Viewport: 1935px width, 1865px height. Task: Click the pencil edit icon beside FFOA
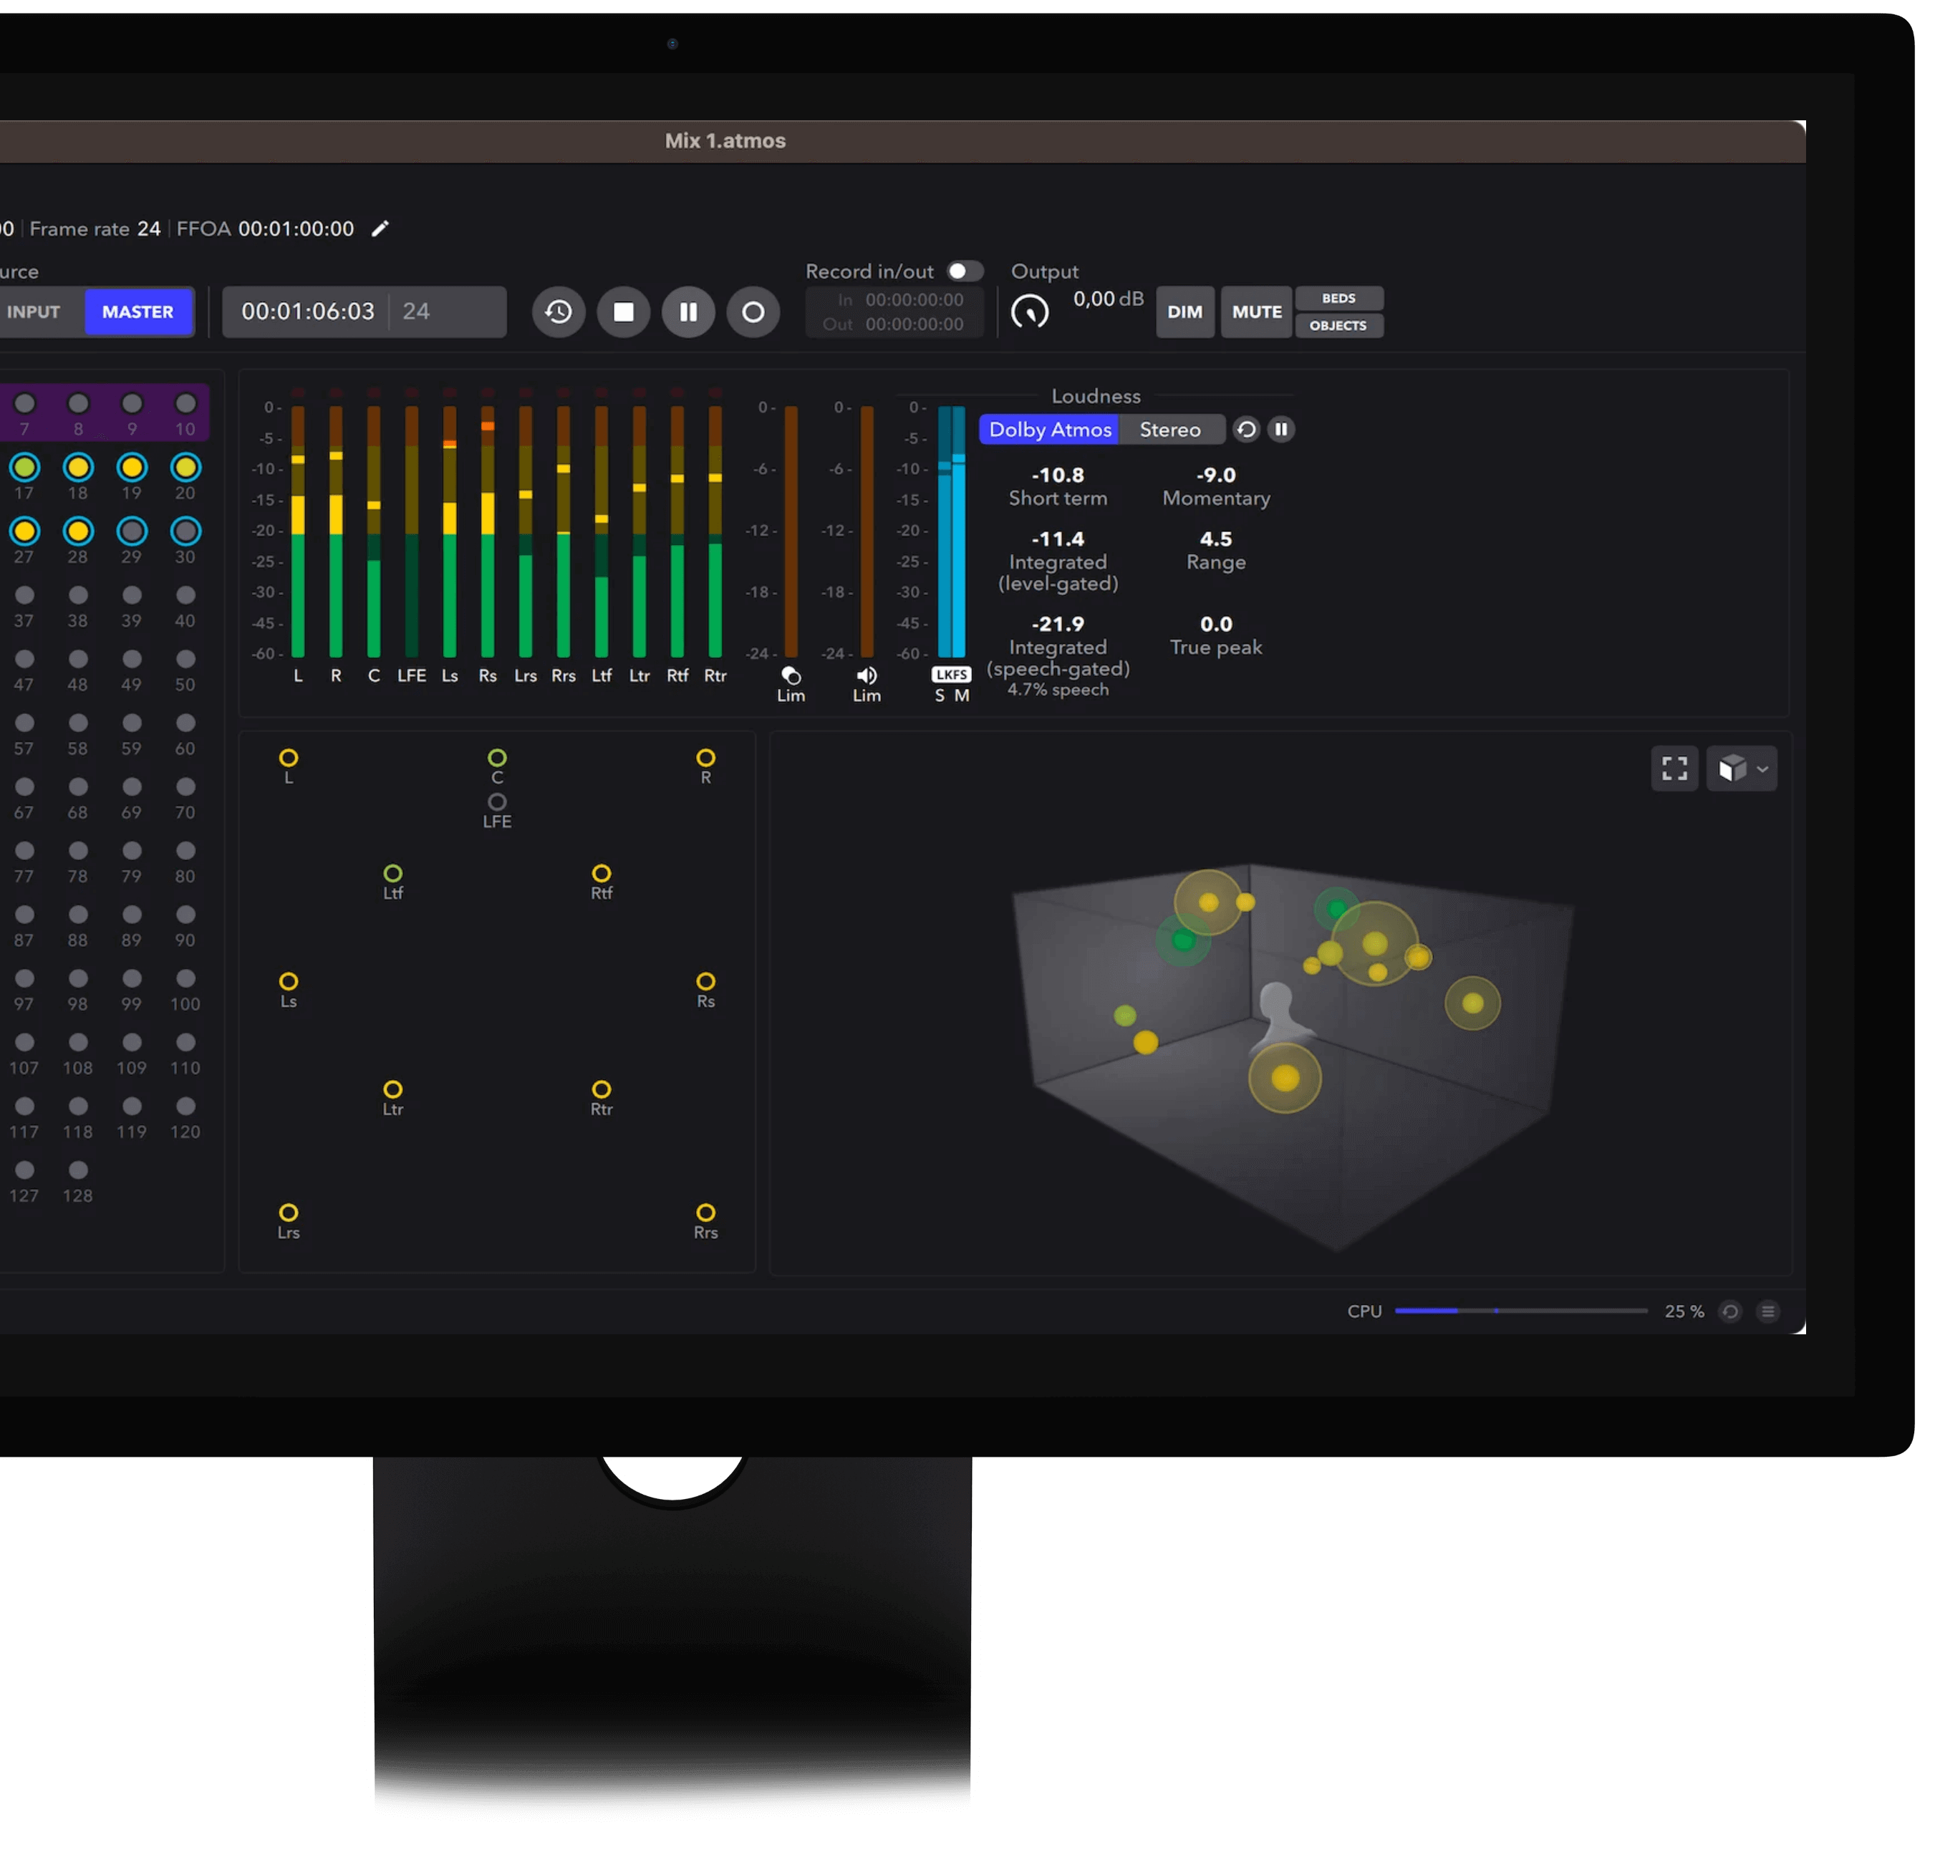tap(380, 229)
